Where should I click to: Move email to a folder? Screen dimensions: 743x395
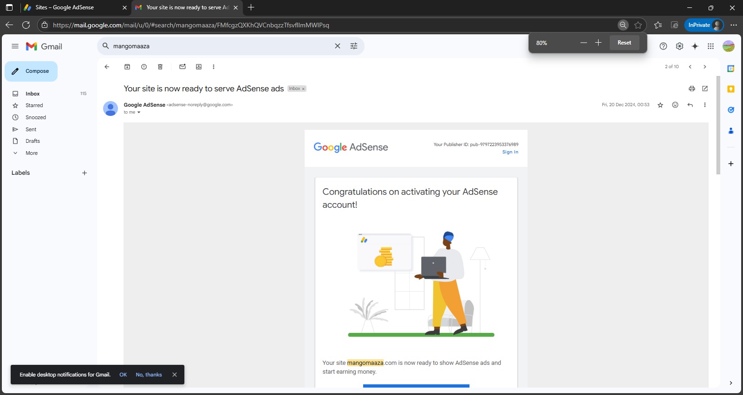point(199,67)
